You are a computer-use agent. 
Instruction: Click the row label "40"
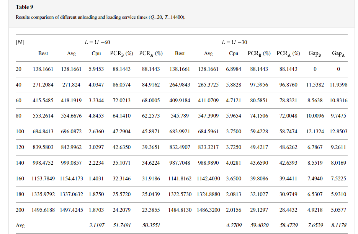click(x=18, y=85)
